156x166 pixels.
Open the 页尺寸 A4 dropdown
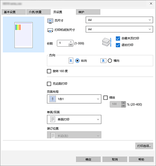point(119,20)
